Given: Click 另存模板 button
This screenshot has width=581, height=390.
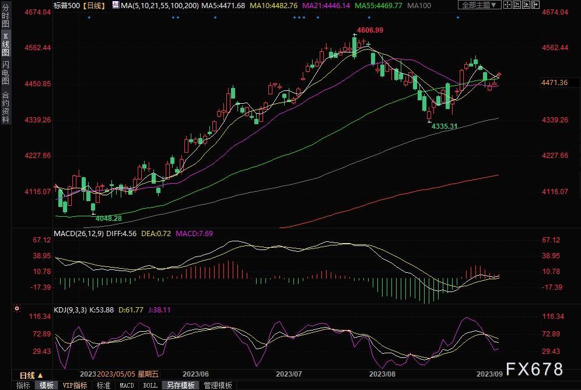Looking at the screenshot, I should point(180,385).
